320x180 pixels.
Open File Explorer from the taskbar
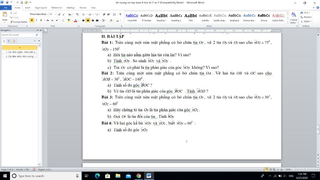118,176
